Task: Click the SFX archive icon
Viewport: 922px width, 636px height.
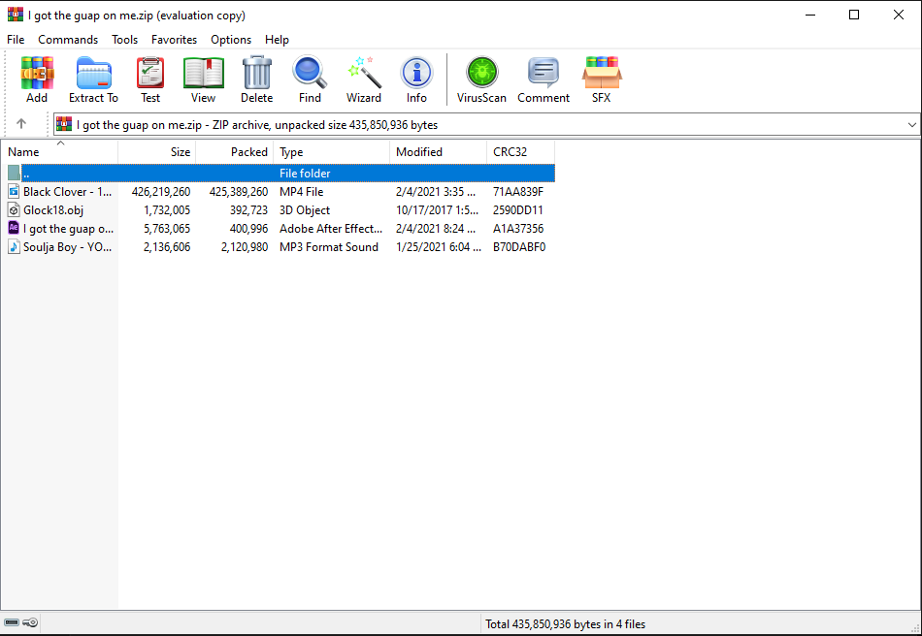Action: tap(602, 73)
